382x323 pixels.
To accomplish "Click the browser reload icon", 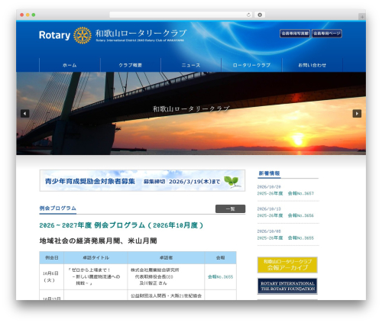I will pos(248,15).
